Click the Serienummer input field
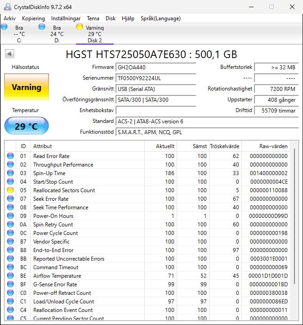303x325 pixels. [x=156, y=78]
